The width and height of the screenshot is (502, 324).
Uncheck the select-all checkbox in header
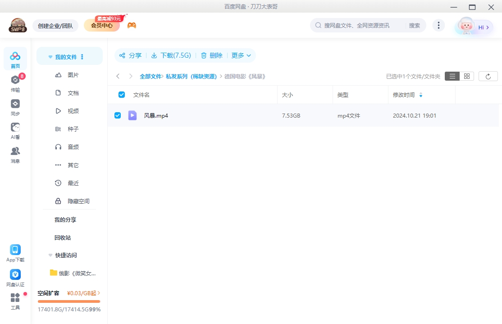[x=122, y=95]
